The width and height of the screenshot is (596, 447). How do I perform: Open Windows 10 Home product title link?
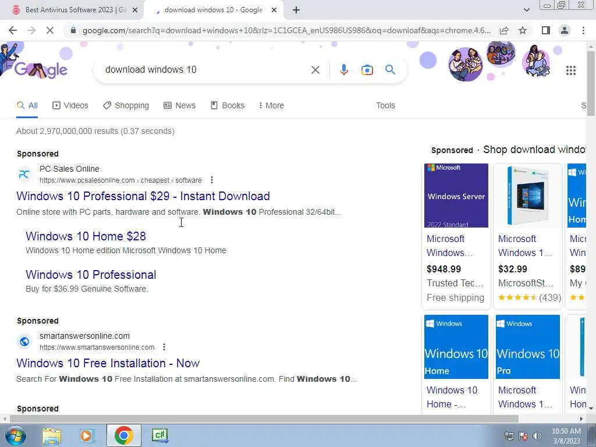(452, 397)
